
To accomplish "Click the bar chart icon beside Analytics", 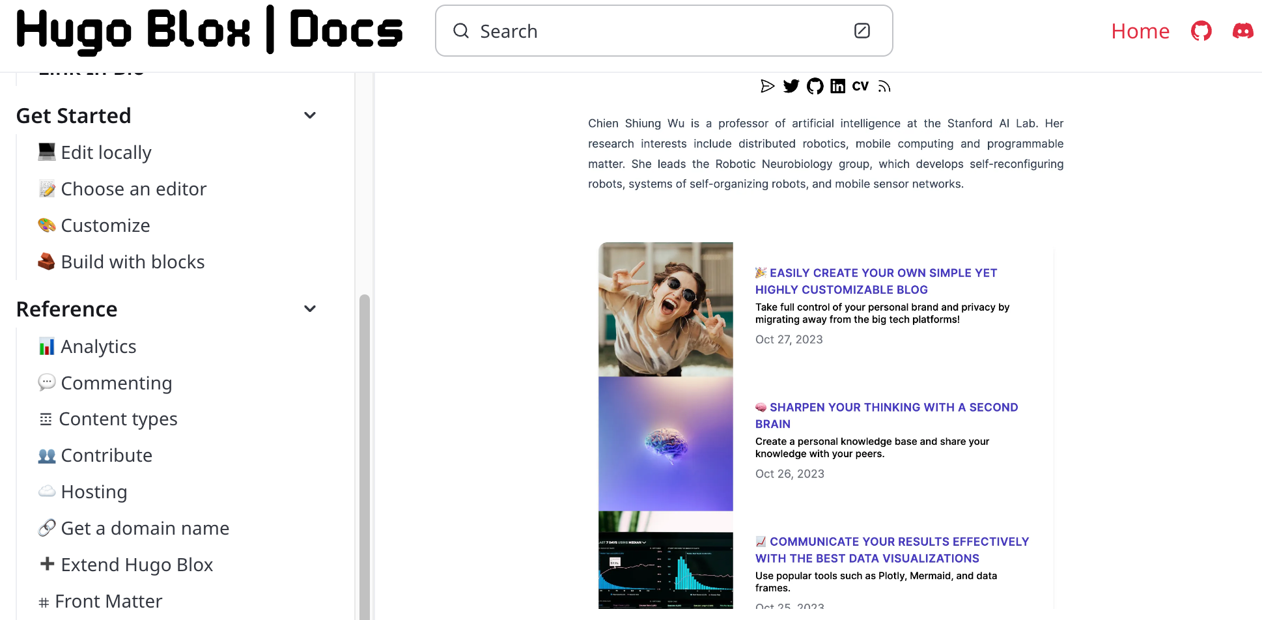I will pyautogui.click(x=46, y=346).
